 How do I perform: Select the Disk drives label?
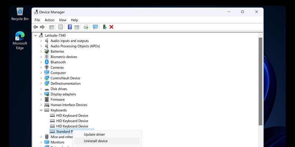pos(59,89)
